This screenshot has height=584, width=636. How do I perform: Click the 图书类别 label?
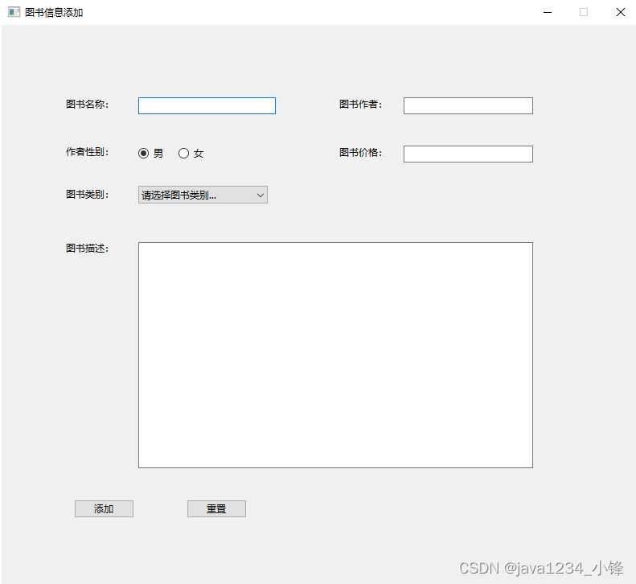(87, 195)
